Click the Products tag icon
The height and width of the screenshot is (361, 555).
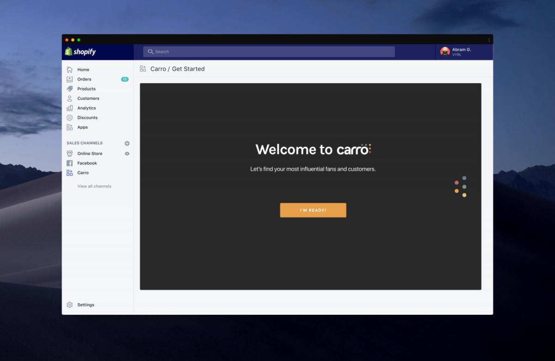pyautogui.click(x=69, y=89)
